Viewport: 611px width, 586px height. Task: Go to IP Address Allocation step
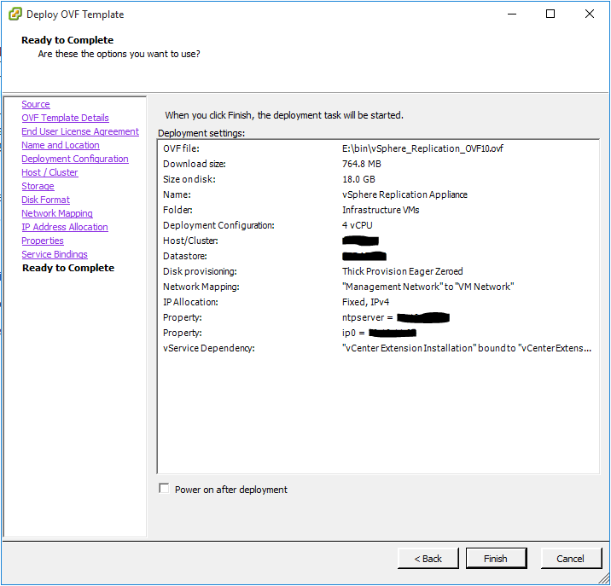[x=65, y=227]
